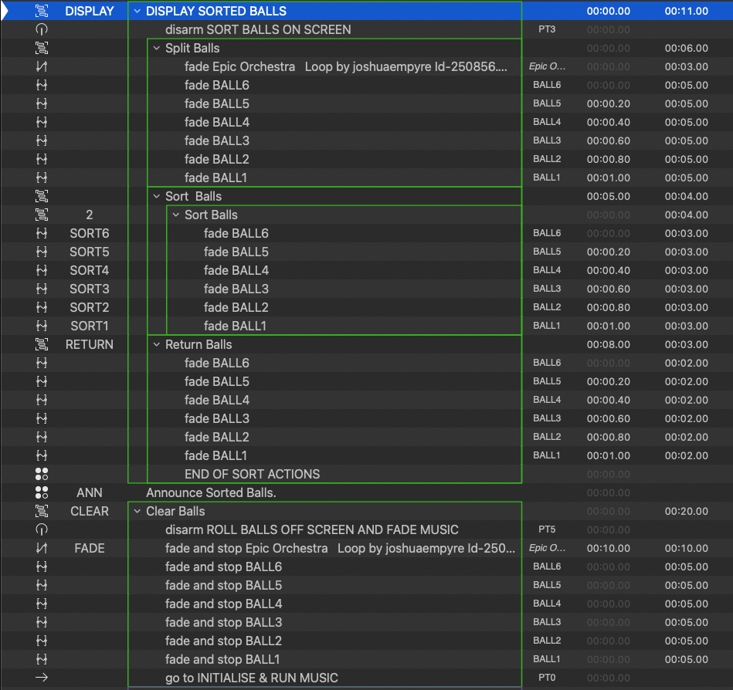Click the 00:11.00 duration of DISPLAY SORTED BALLS
Viewport: 733px width, 690px height.
click(686, 12)
